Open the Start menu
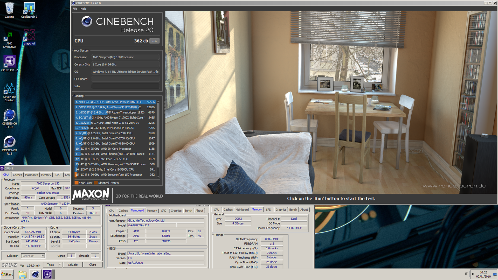498x280 pixels. coord(7,274)
